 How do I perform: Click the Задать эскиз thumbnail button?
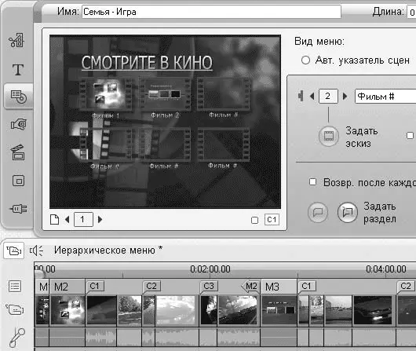328,136
